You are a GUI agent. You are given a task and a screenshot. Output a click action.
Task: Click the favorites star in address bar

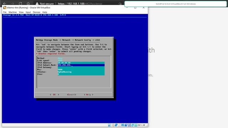120,4
